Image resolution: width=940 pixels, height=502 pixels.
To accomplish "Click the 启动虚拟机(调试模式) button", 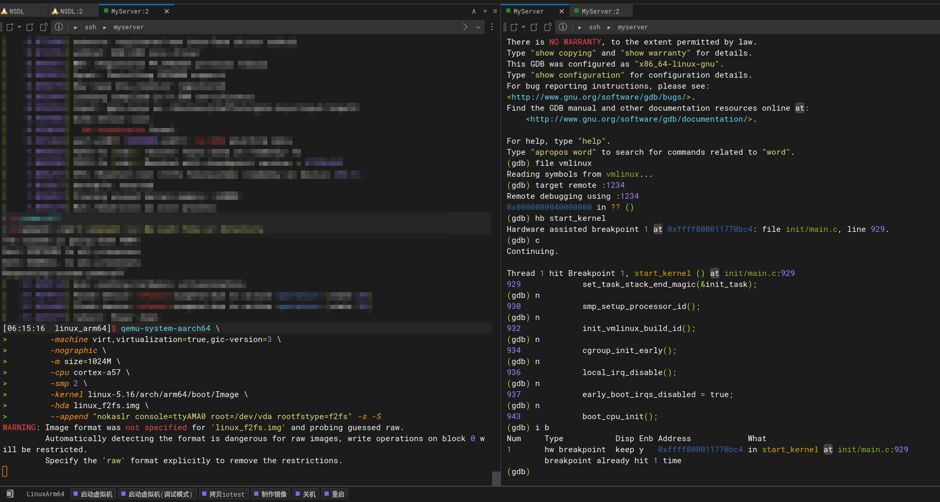I will [x=156, y=494].
